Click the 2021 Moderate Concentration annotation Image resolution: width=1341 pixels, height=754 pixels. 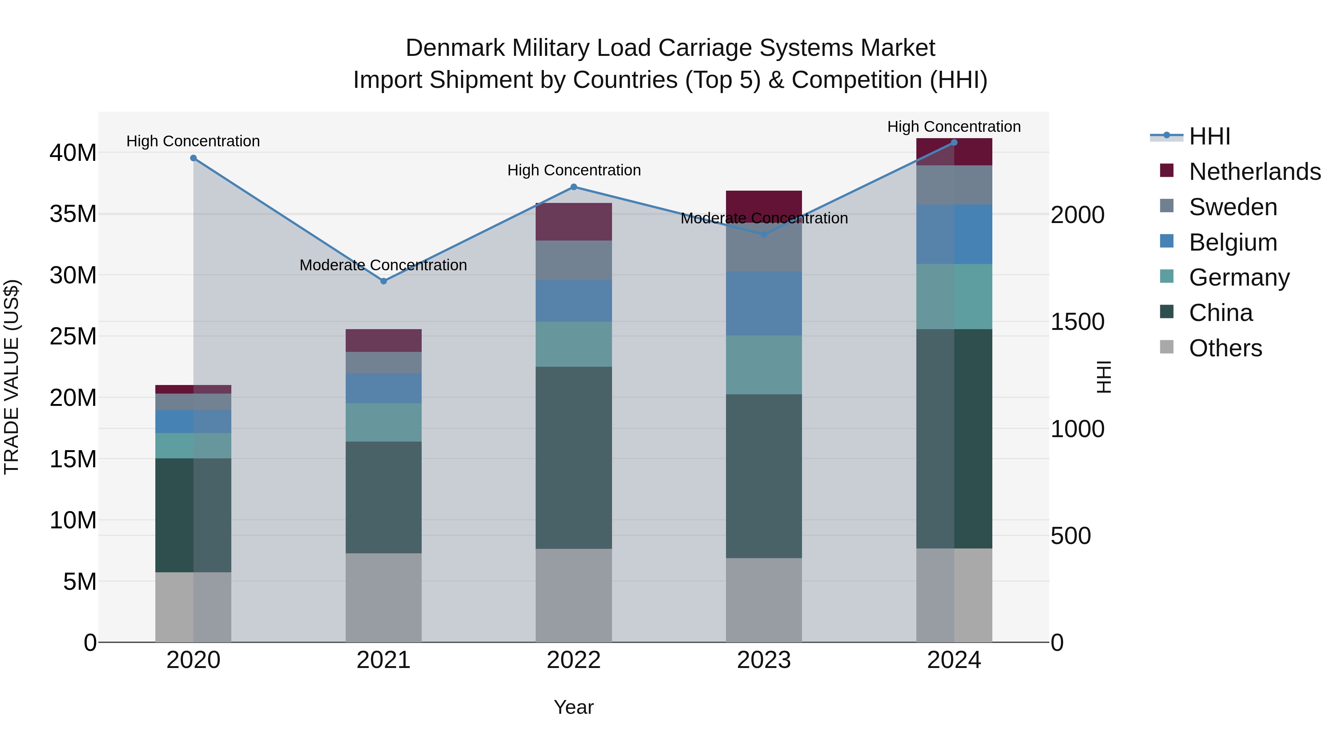(384, 265)
